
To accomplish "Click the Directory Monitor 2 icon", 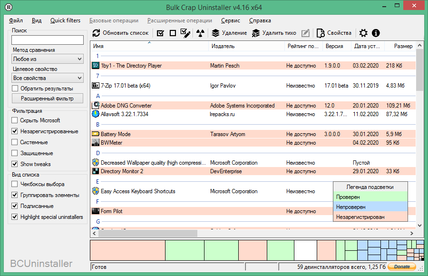I will pyautogui.click(x=96, y=171).
